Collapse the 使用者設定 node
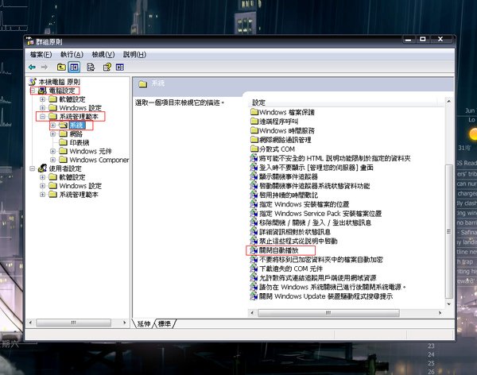Viewport: 477px width, 375px height. click(x=33, y=168)
